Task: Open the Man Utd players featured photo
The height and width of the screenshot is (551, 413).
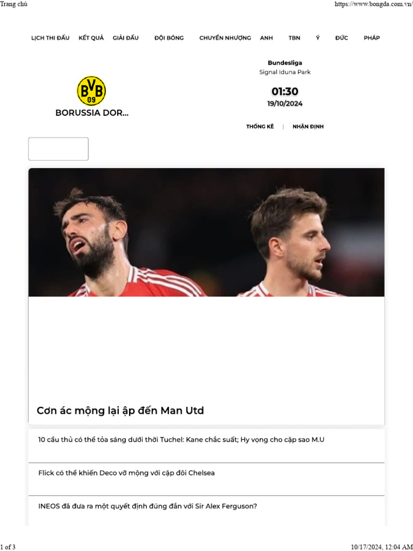Action: tap(206, 232)
